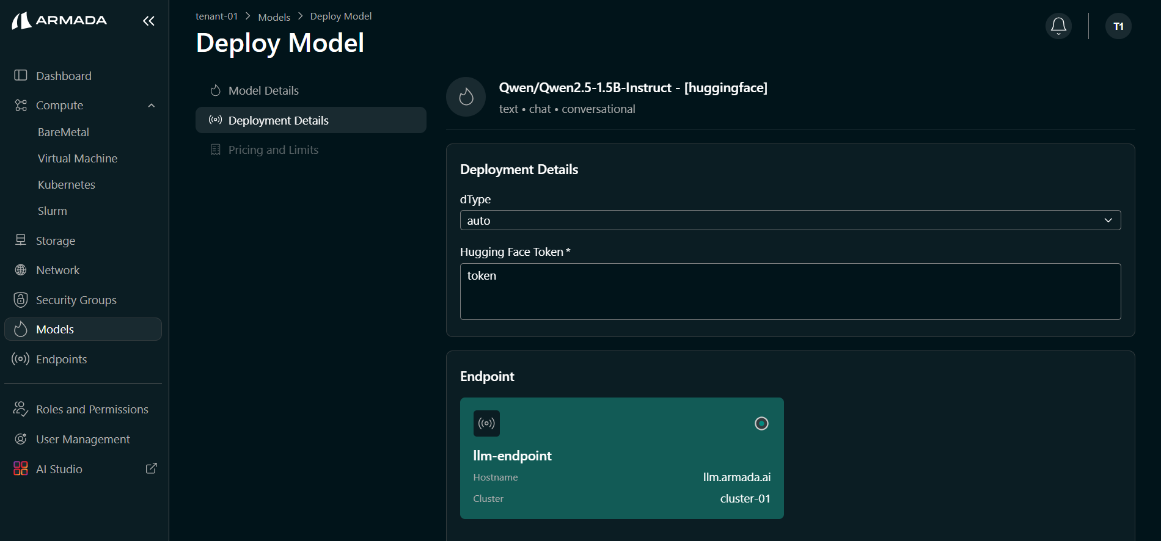Click llm.armada.ai hostname value
Image resolution: width=1161 pixels, height=541 pixels.
pos(736,477)
